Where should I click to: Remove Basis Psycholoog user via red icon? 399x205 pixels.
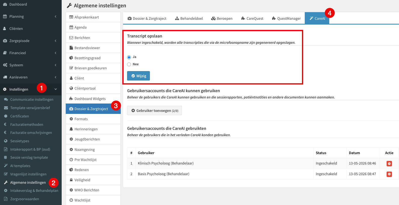coord(389,174)
